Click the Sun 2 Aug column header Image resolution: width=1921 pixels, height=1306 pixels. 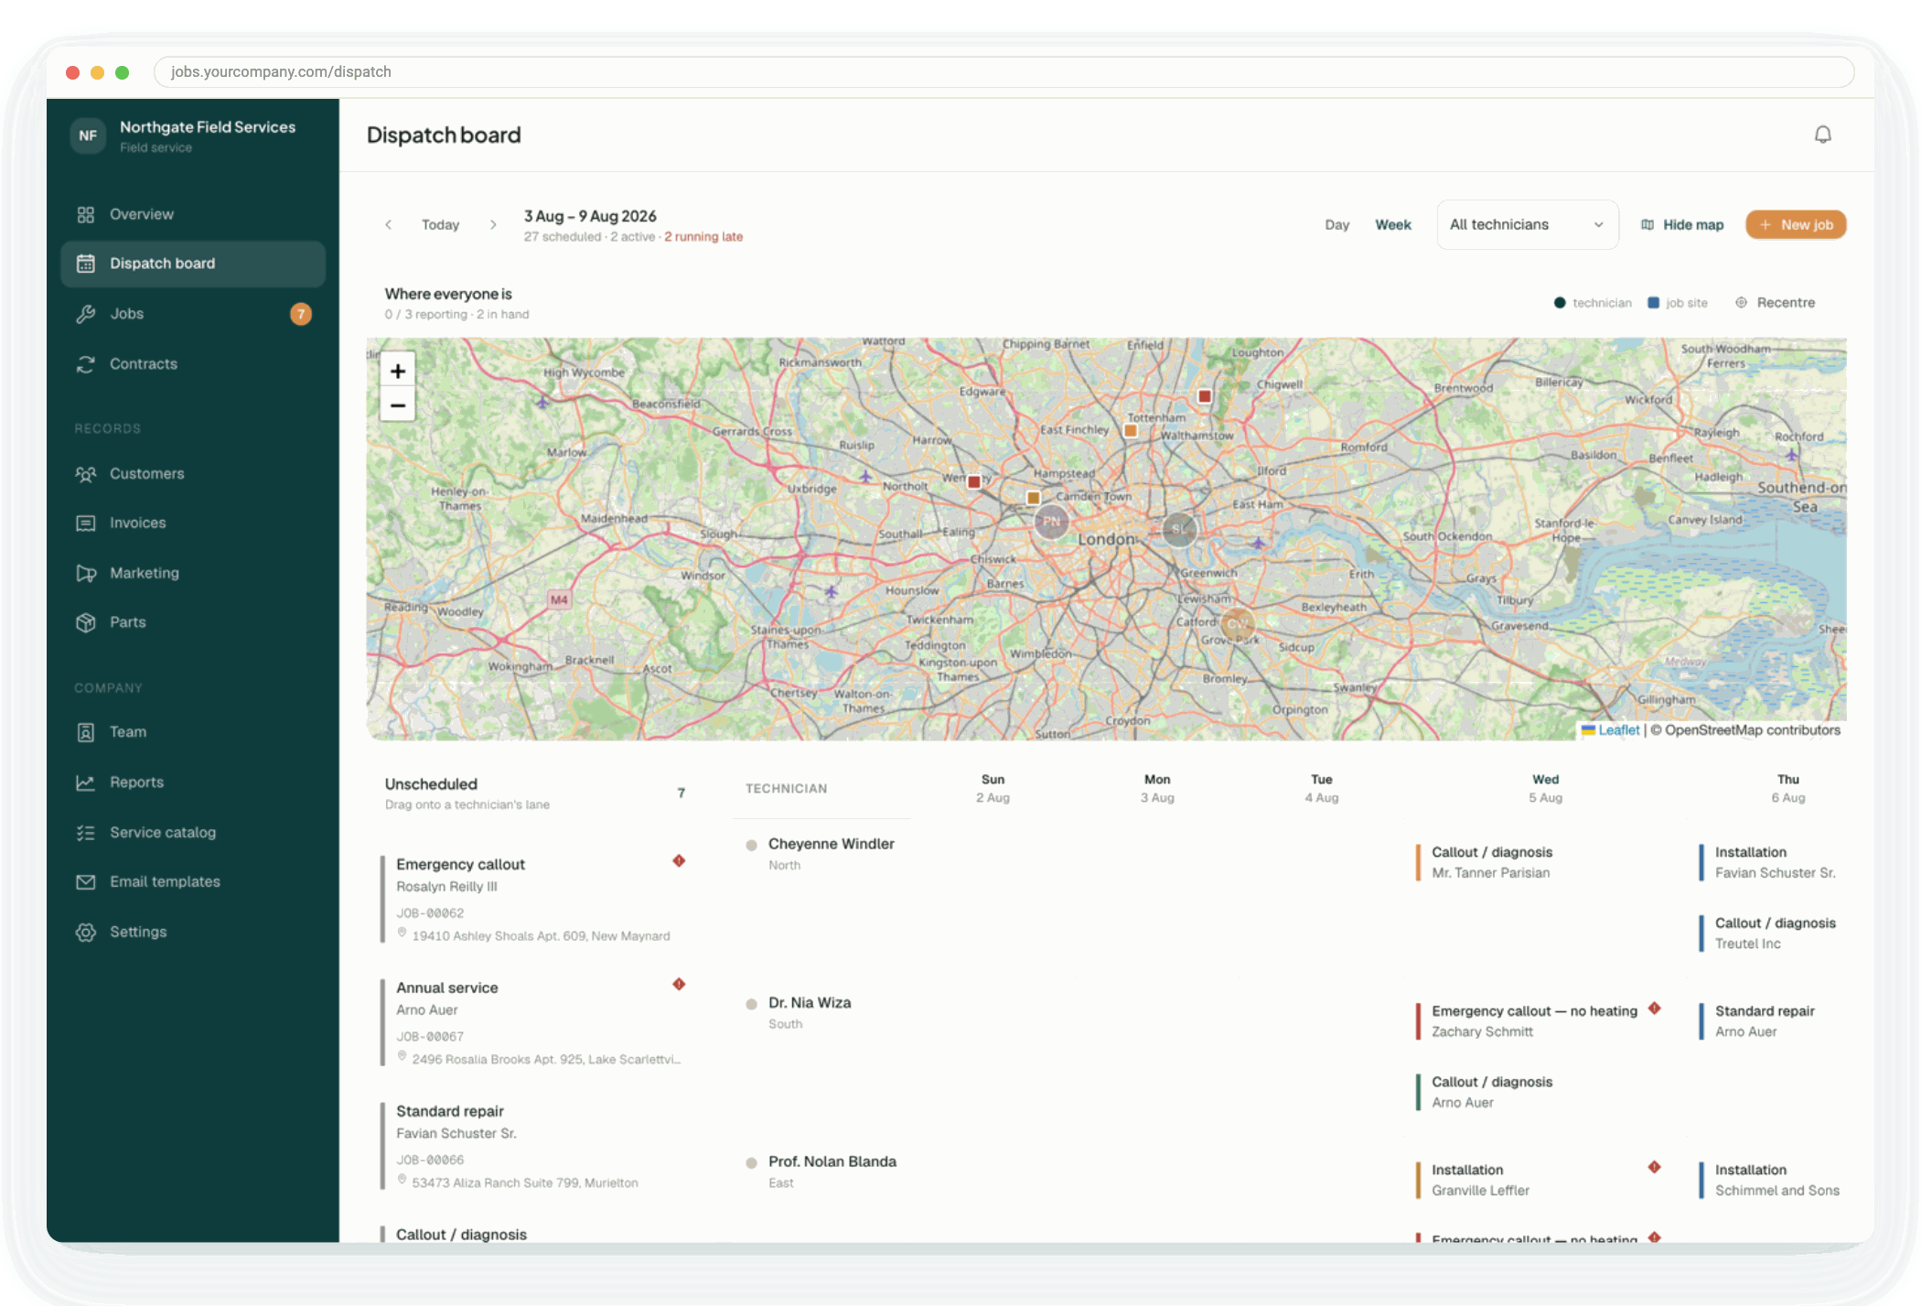993,788
